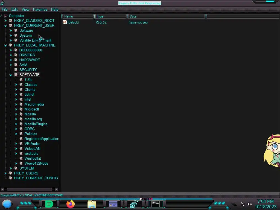Click the DRIVERS key folder icon
Image resolution: width=280 pixels, height=210 pixels.
(x=16, y=55)
